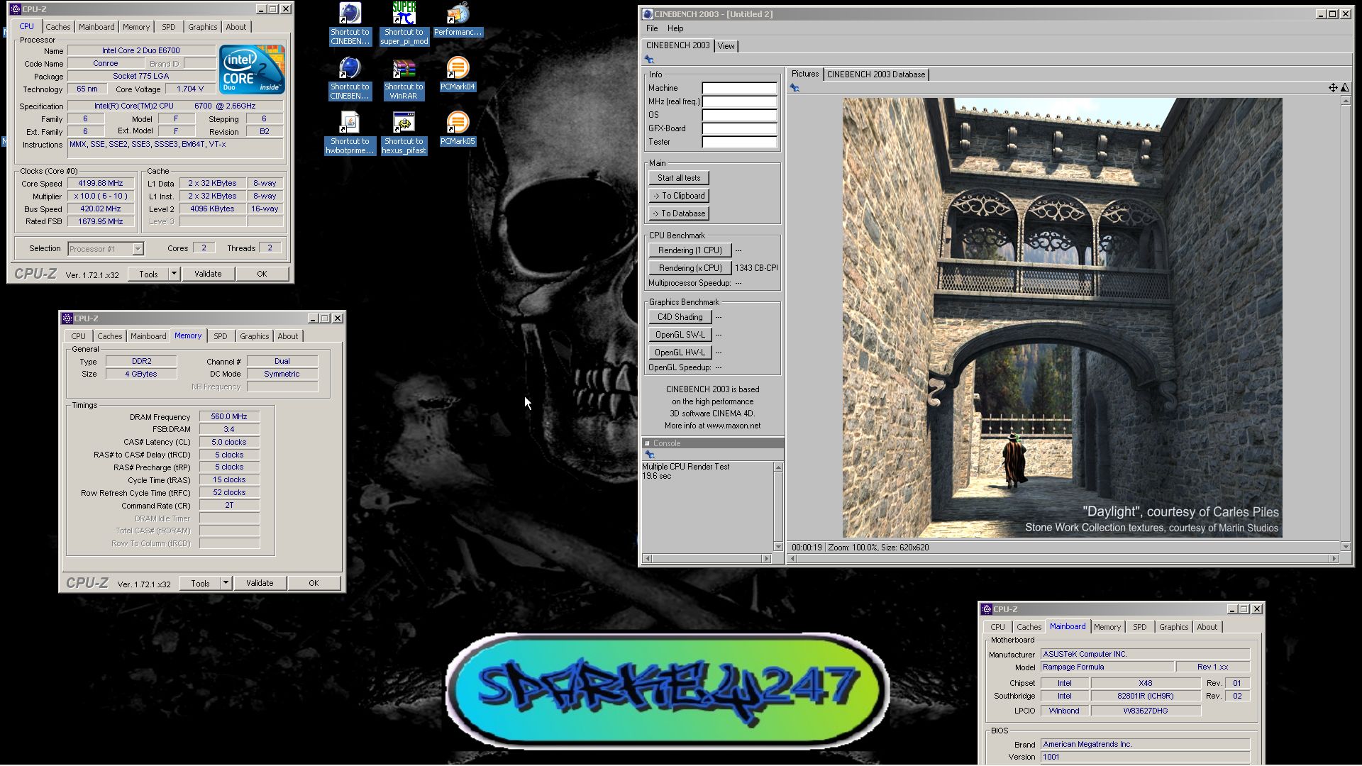
Task: Click the To Clipboard button
Action: [x=679, y=196]
